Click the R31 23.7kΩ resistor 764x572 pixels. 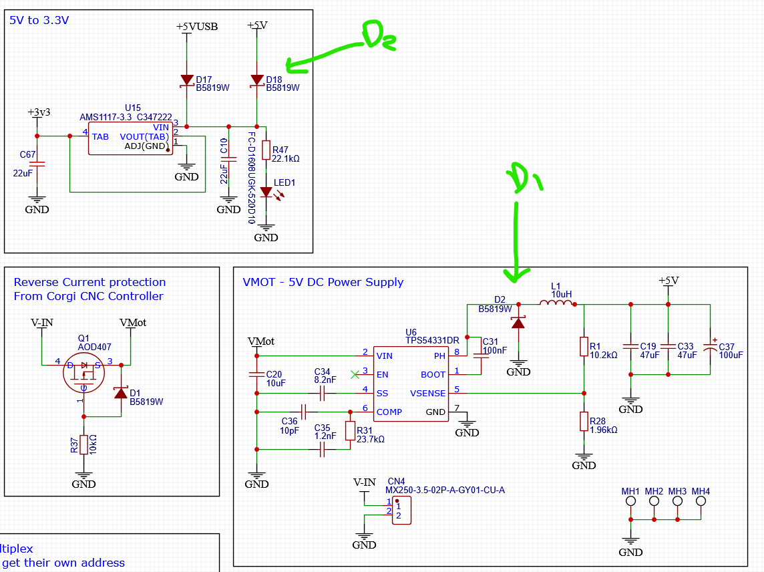coord(350,431)
